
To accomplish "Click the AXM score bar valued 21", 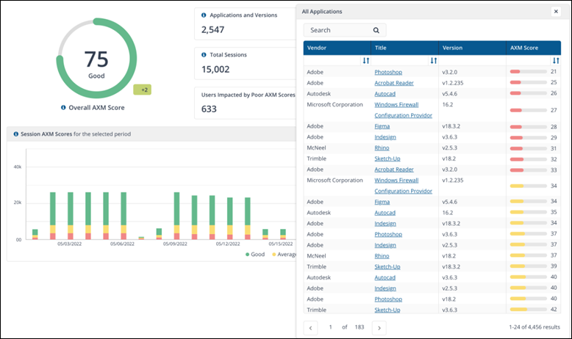I will tap(527, 72).
